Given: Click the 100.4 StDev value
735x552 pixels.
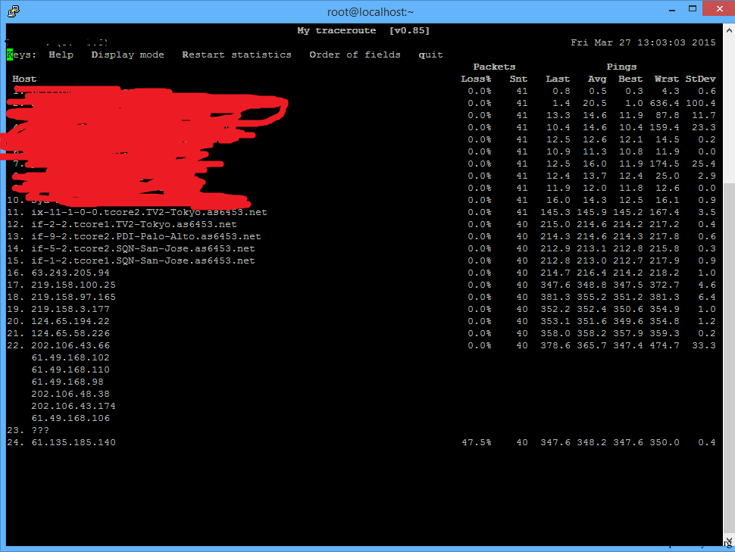Looking at the screenshot, I should coord(700,103).
